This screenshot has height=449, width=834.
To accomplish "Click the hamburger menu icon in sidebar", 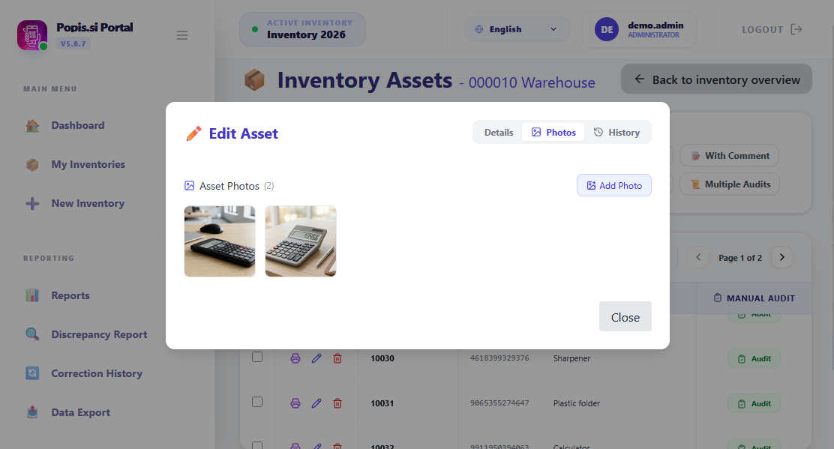I will [182, 35].
